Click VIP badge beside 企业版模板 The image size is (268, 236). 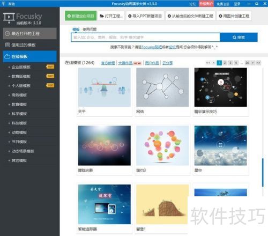pos(50,67)
